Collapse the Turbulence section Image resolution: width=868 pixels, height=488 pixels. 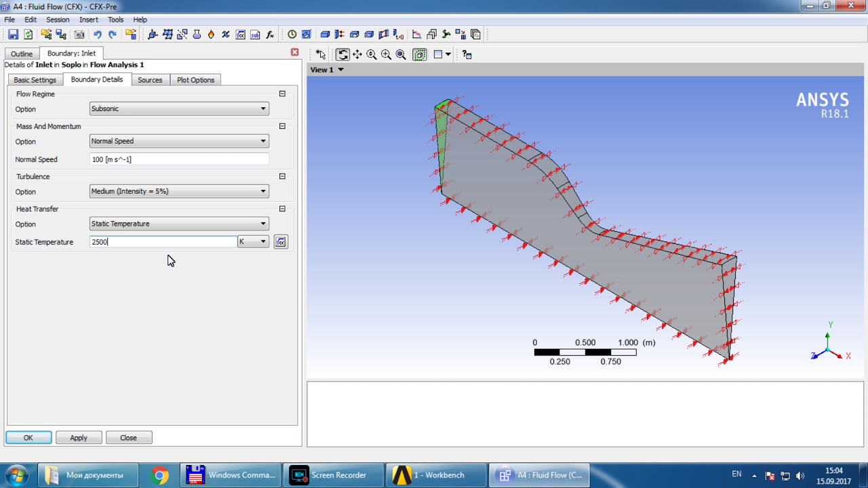tap(282, 176)
